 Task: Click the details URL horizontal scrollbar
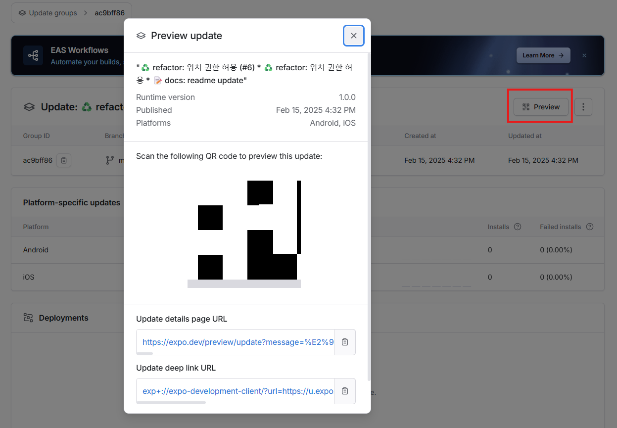(145, 354)
